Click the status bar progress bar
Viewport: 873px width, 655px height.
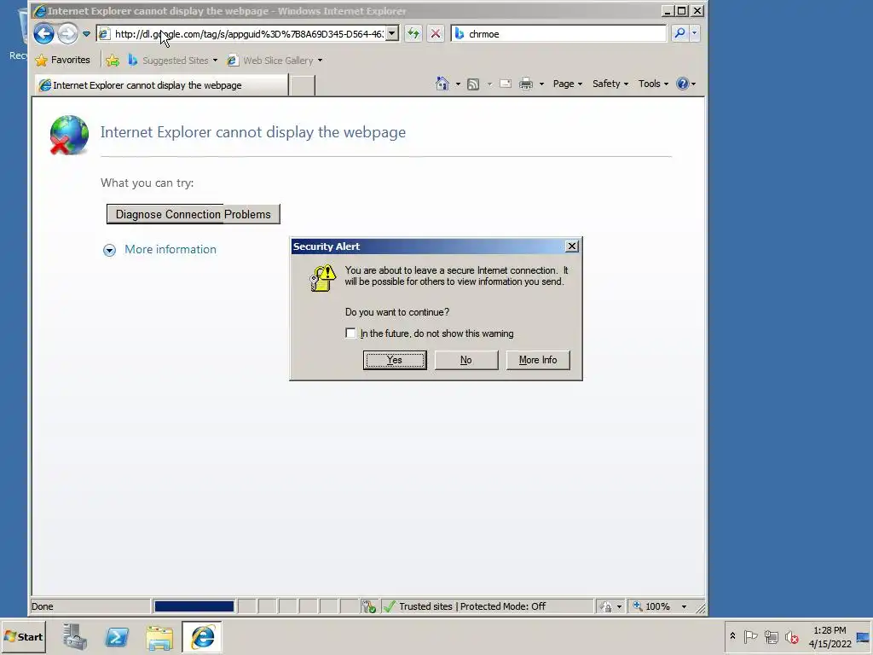194,606
